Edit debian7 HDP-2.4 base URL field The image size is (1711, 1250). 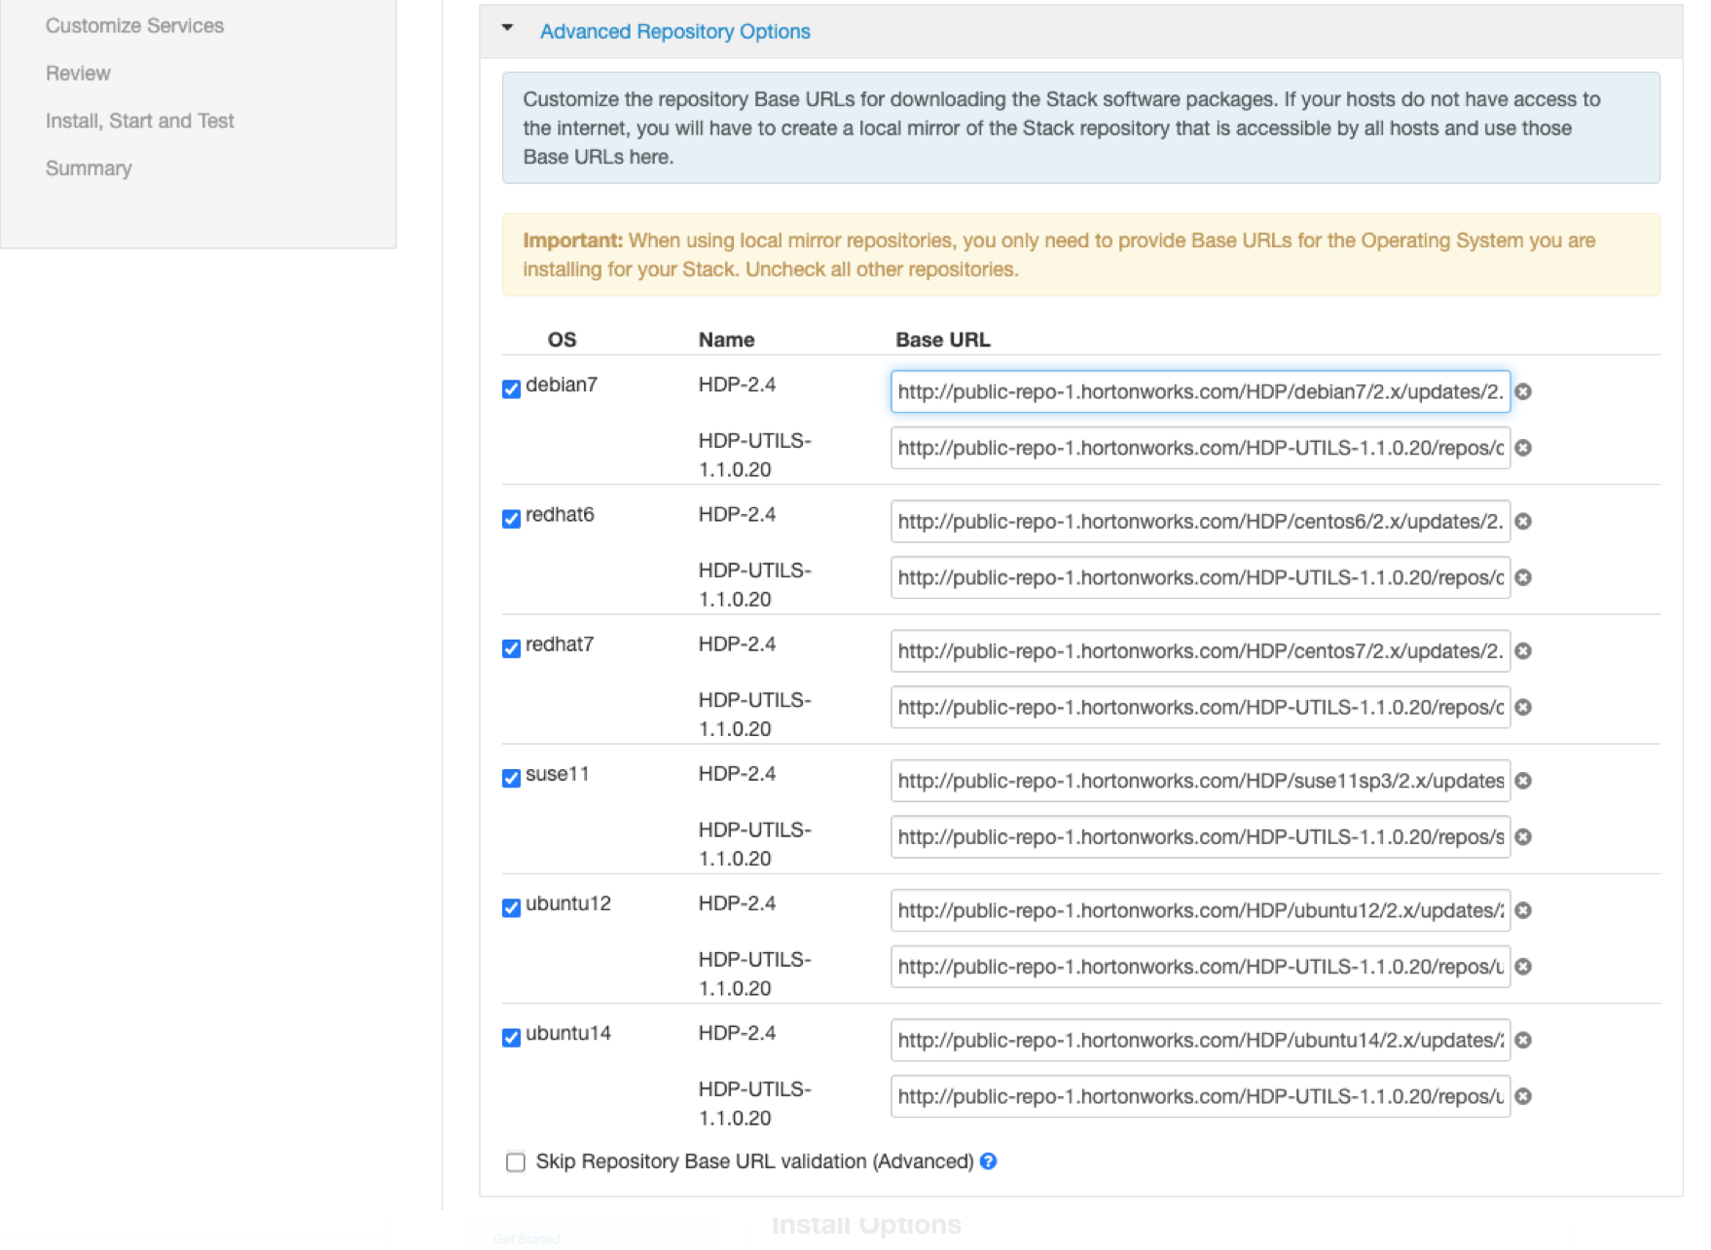[1200, 391]
